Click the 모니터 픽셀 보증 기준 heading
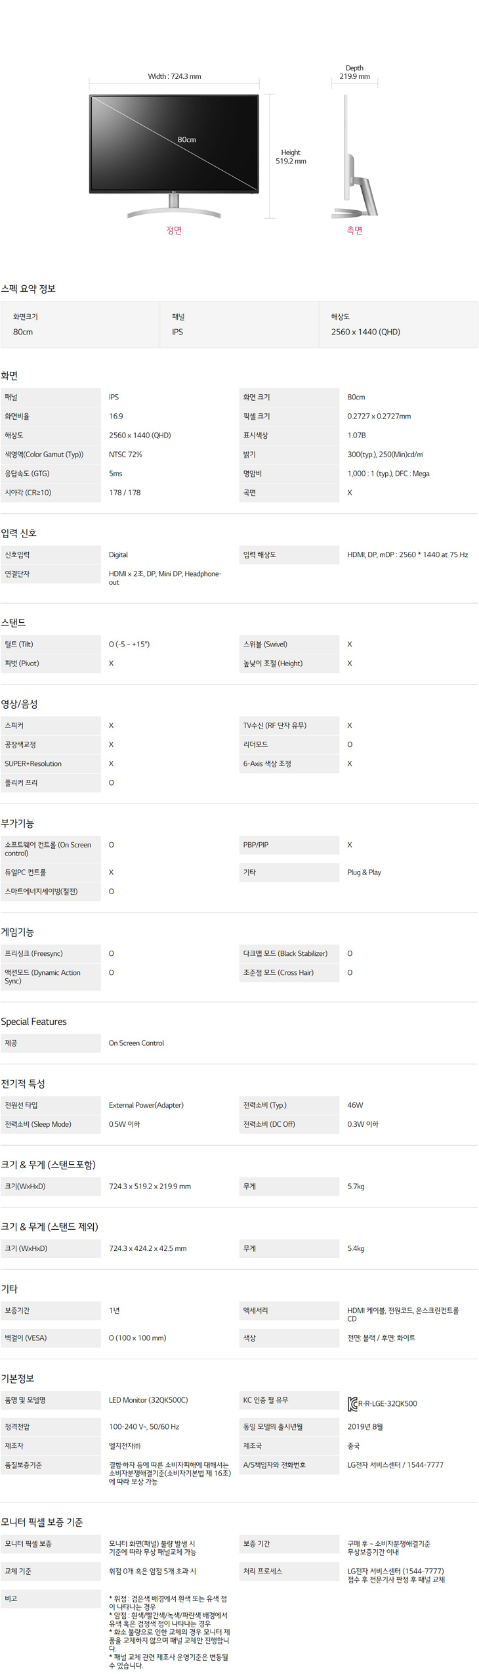 [x=42, y=1522]
